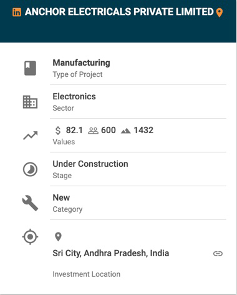Click the building Sector icon
Image resolution: width=237 pixels, height=295 pixels.
pyautogui.click(x=30, y=102)
